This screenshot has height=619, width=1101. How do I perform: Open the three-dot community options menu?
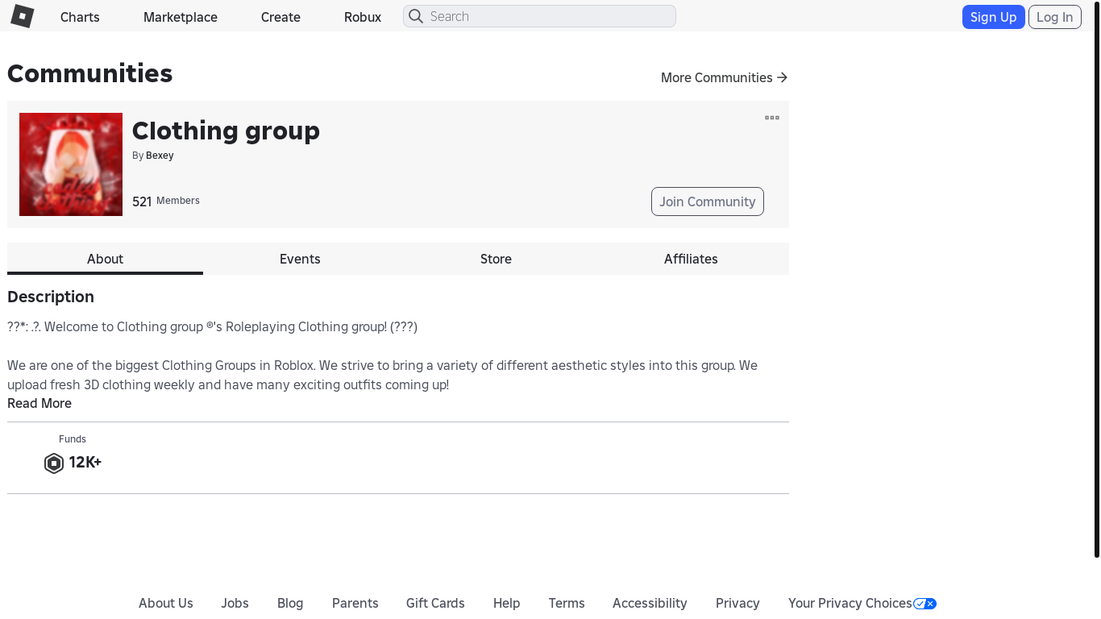click(x=772, y=118)
